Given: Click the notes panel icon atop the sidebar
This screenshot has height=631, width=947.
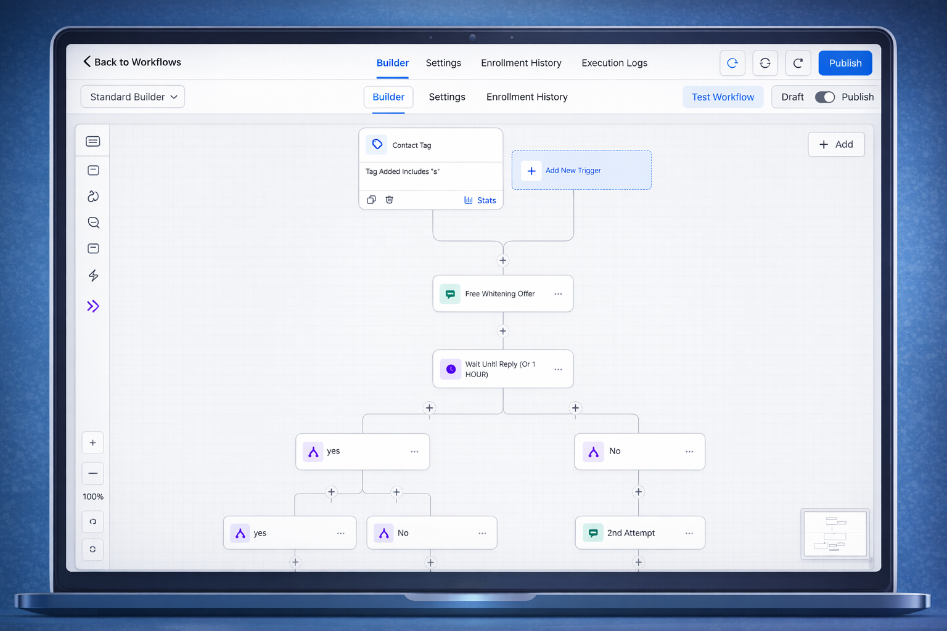Looking at the screenshot, I should [x=92, y=140].
